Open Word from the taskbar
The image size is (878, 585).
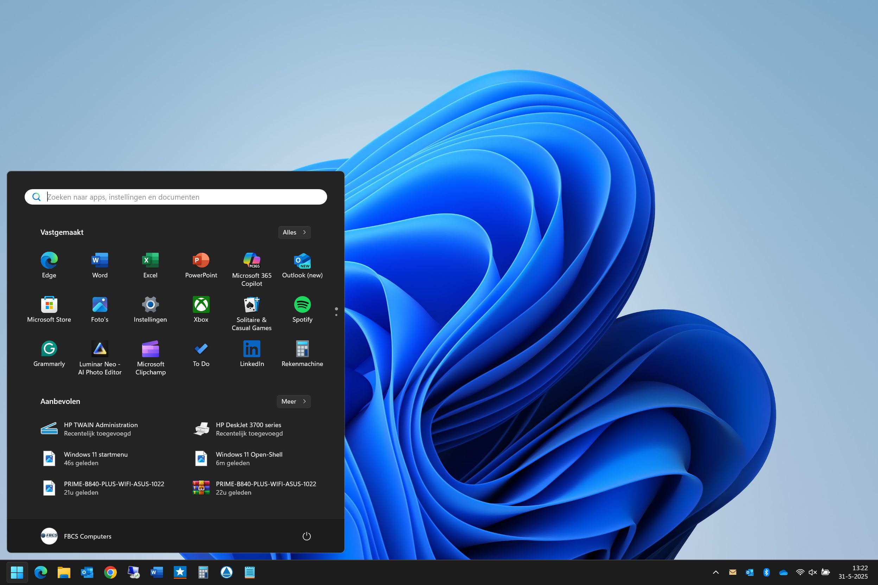(157, 572)
